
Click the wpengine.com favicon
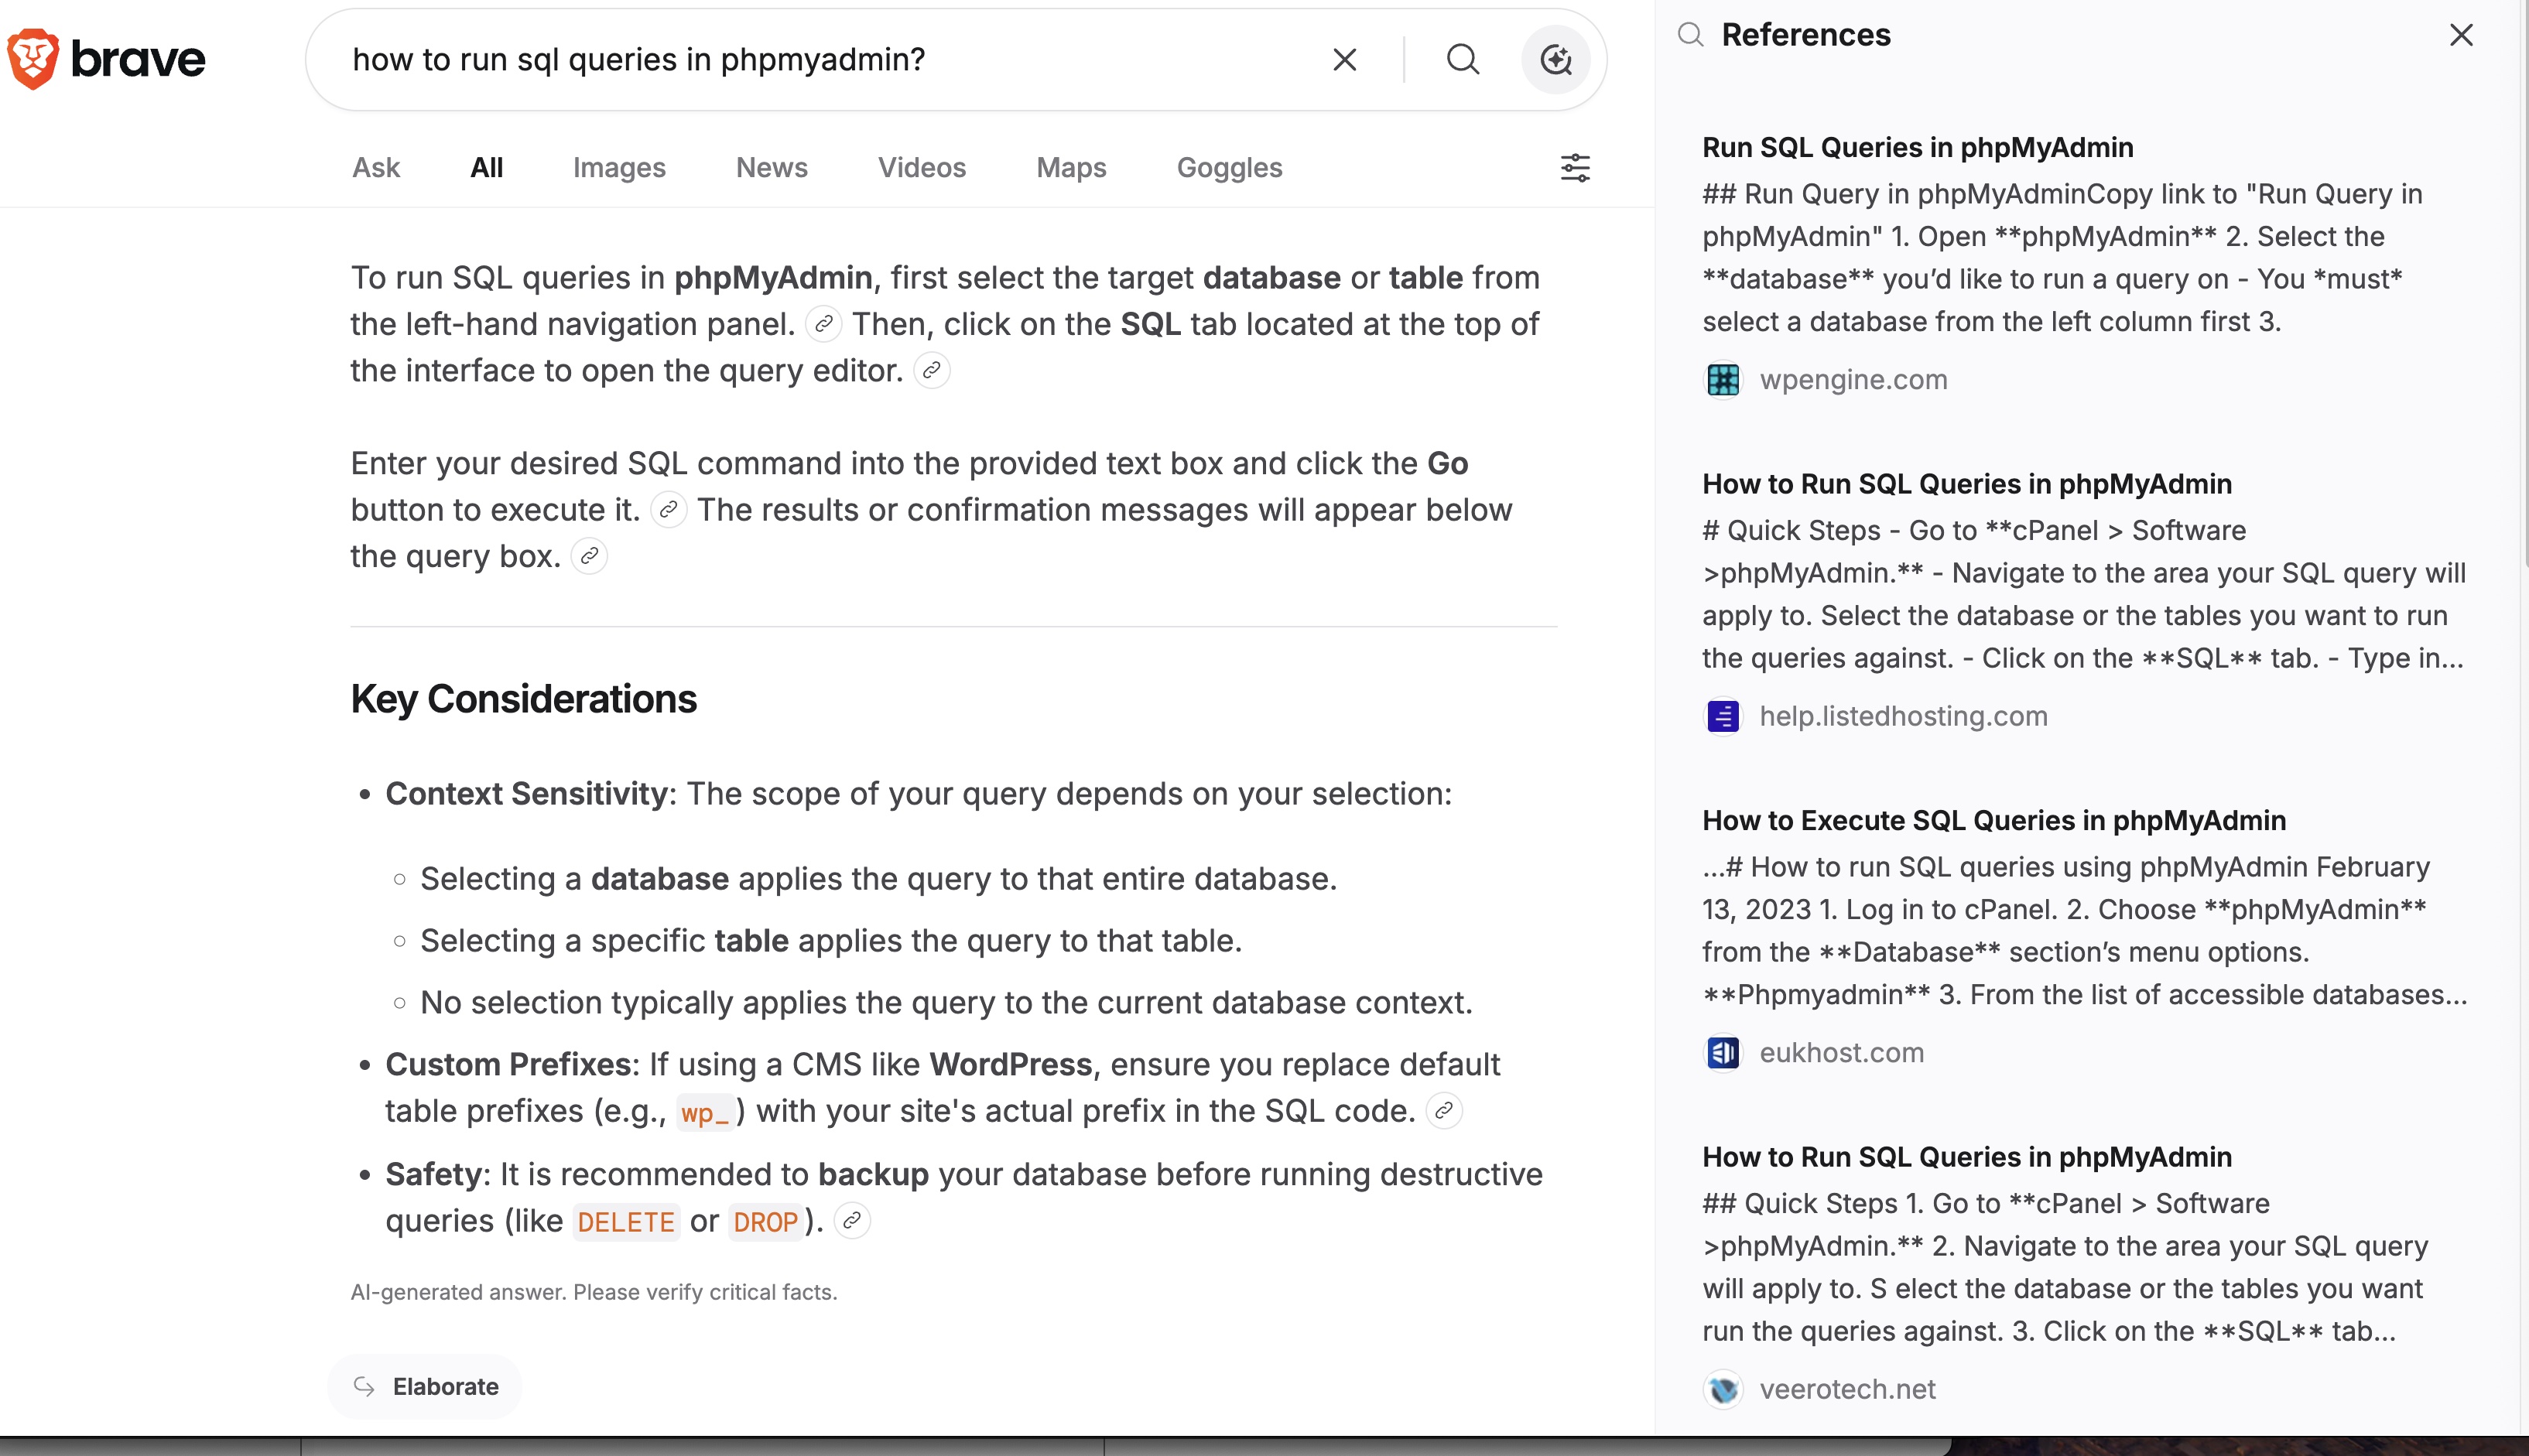point(1723,380)
